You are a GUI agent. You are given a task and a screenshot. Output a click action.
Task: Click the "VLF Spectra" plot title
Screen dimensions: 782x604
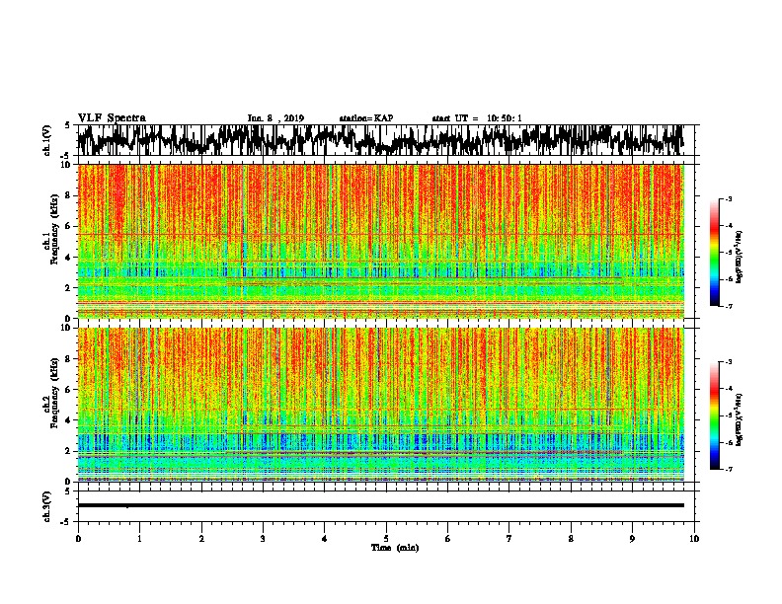pos(112,118)
